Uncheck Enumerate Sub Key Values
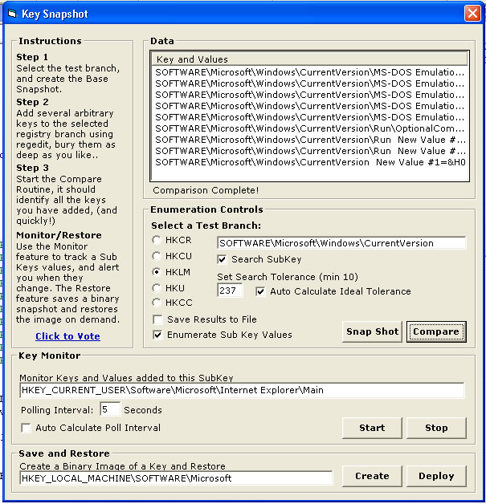Image resolution: width=486 pixels, height=504 pixels. coord(158,335)
